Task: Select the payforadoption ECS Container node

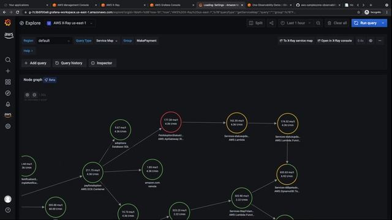Action: click(x=92, y=172)
